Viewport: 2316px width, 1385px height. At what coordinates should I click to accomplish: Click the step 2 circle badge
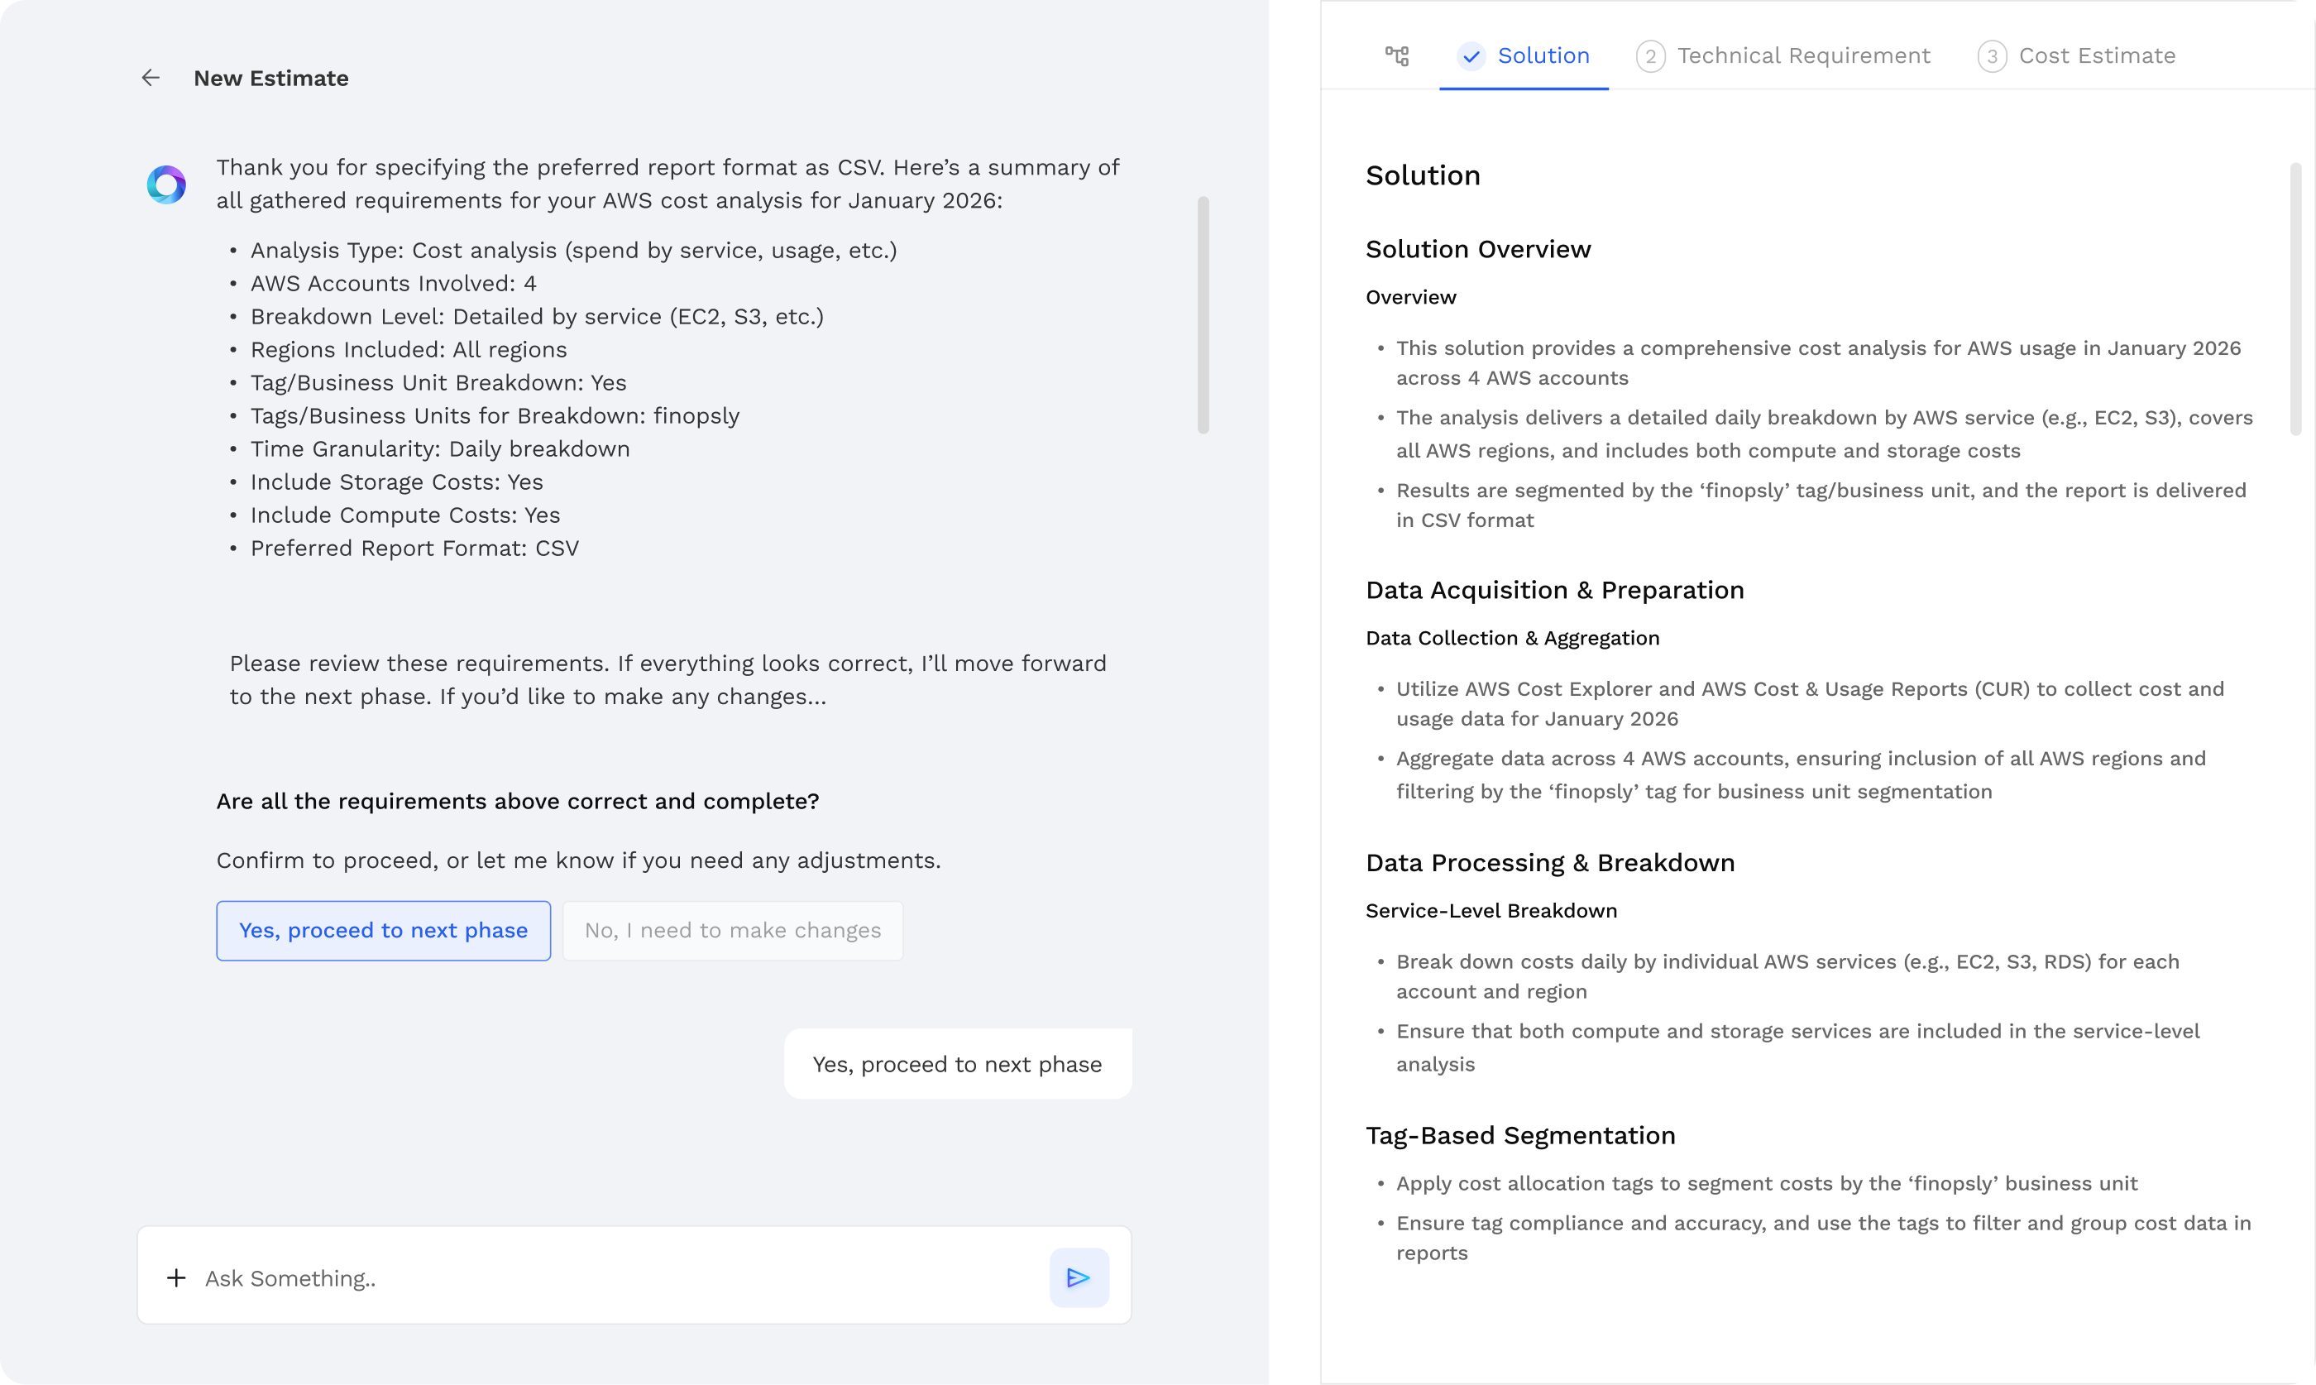pyautogui.click(x=1650, y=56)
